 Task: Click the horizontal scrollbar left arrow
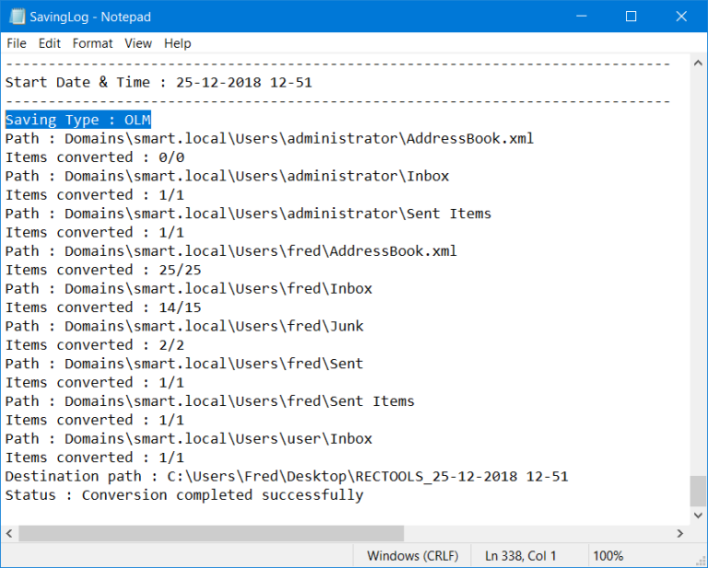(x=10, y=533)
